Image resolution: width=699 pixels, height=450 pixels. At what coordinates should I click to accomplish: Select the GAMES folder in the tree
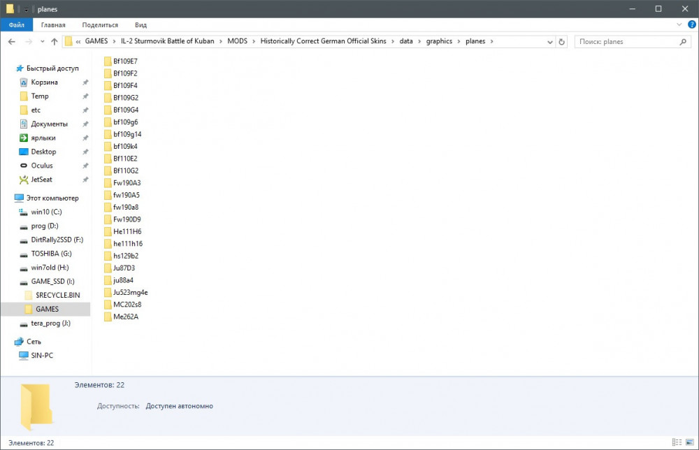(x=47, y=309)
